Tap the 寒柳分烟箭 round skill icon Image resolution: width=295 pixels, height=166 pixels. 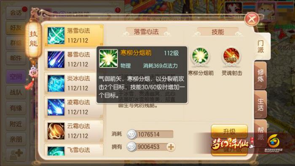(200, 56)
